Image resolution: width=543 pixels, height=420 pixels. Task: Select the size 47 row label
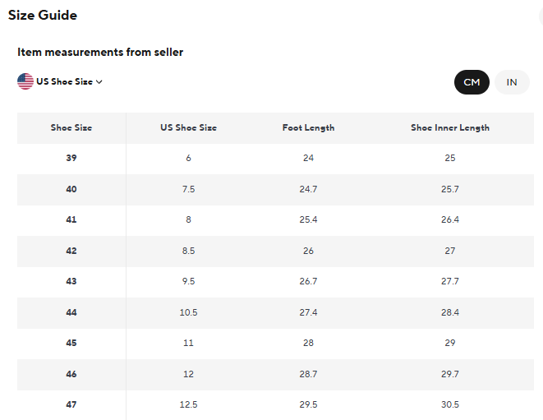[x=71, y=404]
